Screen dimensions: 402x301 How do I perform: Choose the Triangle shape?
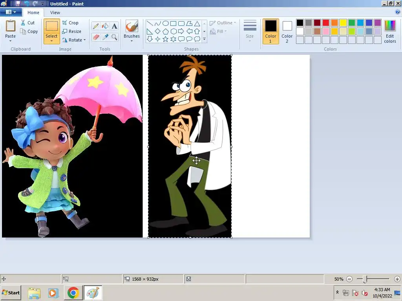(x=197, y=24)
